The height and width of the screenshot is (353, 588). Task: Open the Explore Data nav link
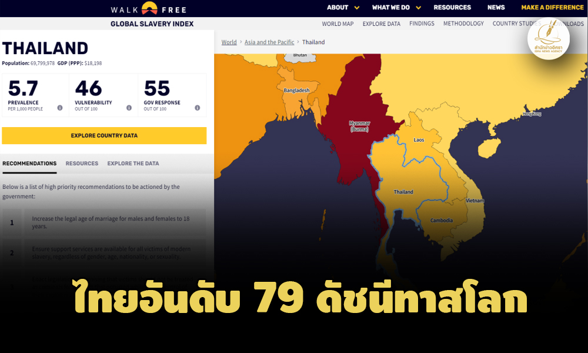[x=382, y=24]
